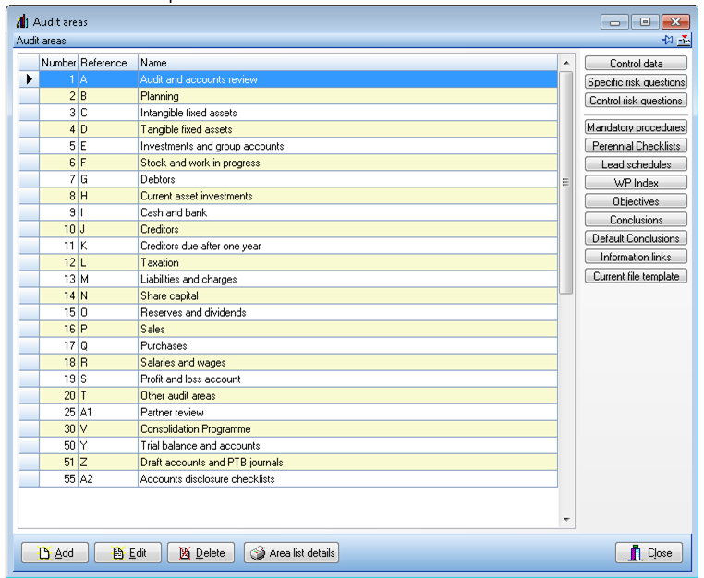704x578 pixels.
Task: Select the 'Audit and accounts review' row
Action: tap(288, 79)
